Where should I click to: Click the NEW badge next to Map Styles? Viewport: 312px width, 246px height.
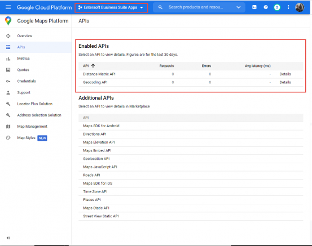point(42,138)
